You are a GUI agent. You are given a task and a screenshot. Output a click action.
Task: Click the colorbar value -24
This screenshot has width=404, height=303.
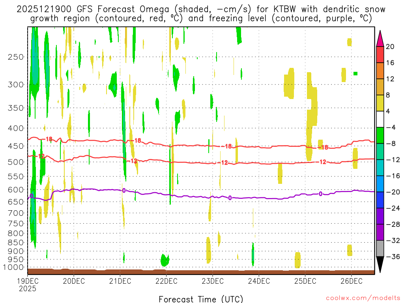click(x=393, y=208)
